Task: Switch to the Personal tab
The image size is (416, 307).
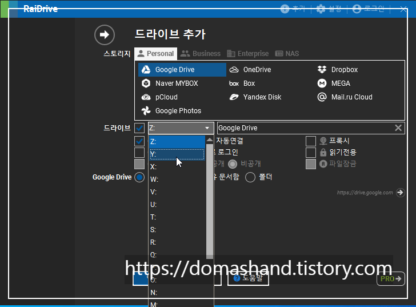Action: 156,54
